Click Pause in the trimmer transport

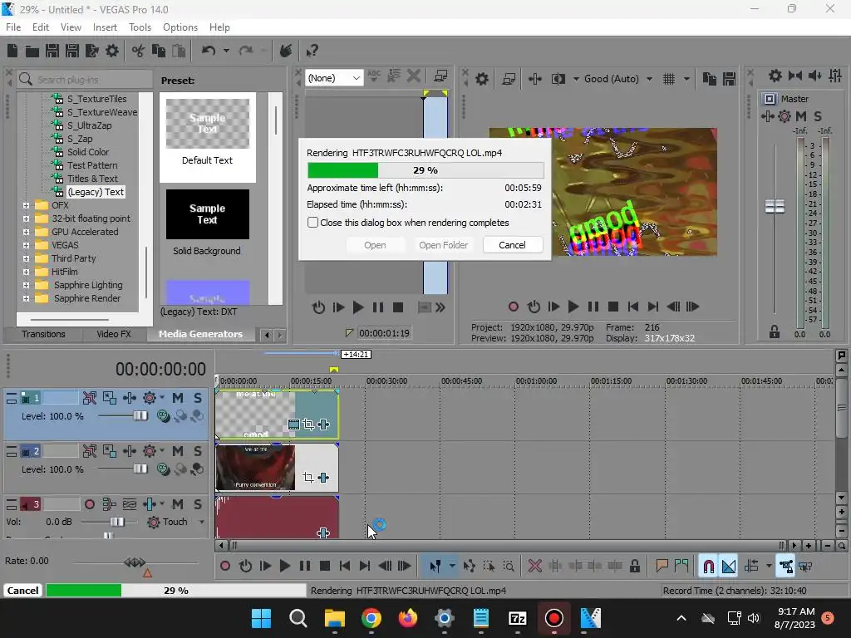(x=378, y=307)
